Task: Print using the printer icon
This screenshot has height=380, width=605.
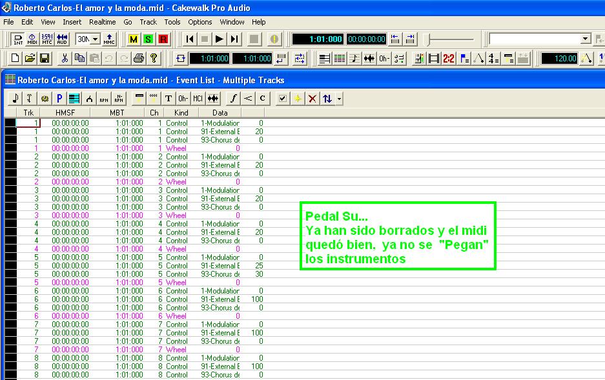Action: coord(139,58)
